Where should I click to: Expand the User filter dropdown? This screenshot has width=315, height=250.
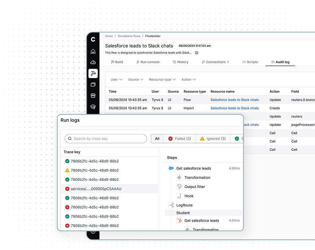(x=116, y=80)
